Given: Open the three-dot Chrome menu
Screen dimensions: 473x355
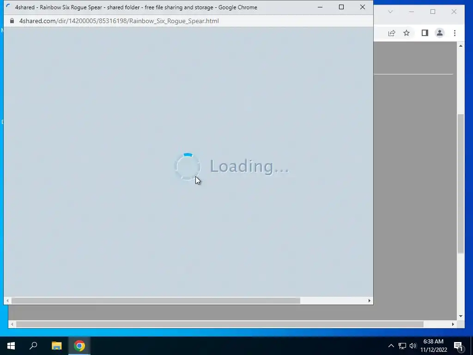Looking at the screenshot, I should point(455,33).
